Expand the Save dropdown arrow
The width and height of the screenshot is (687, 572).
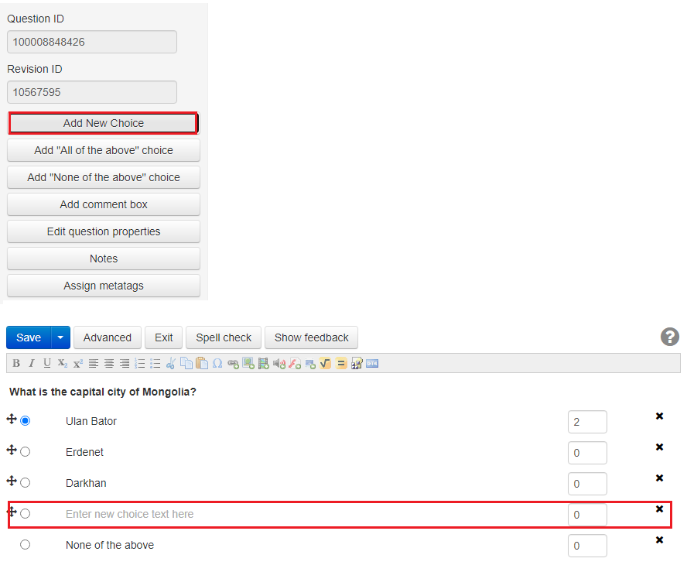coord(61,337)
